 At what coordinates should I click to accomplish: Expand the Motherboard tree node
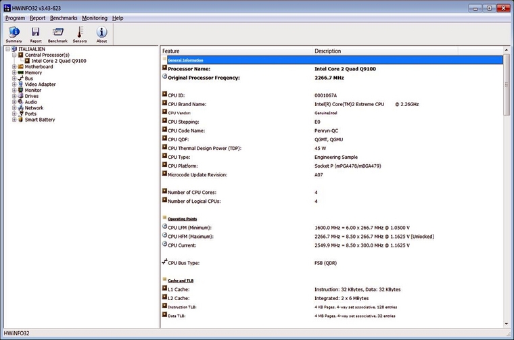(14, 67)
